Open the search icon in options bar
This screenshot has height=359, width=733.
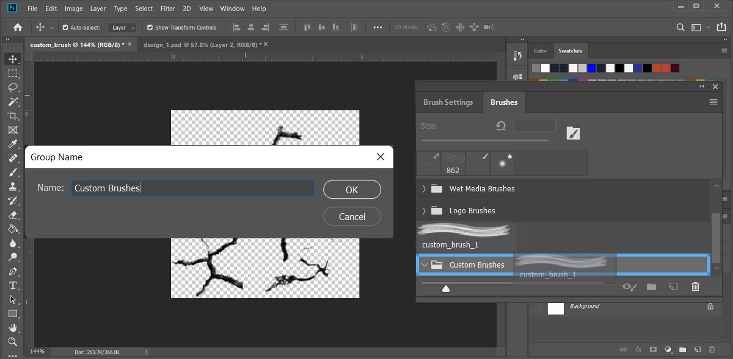pyautogui.click(x=680, y=27)
